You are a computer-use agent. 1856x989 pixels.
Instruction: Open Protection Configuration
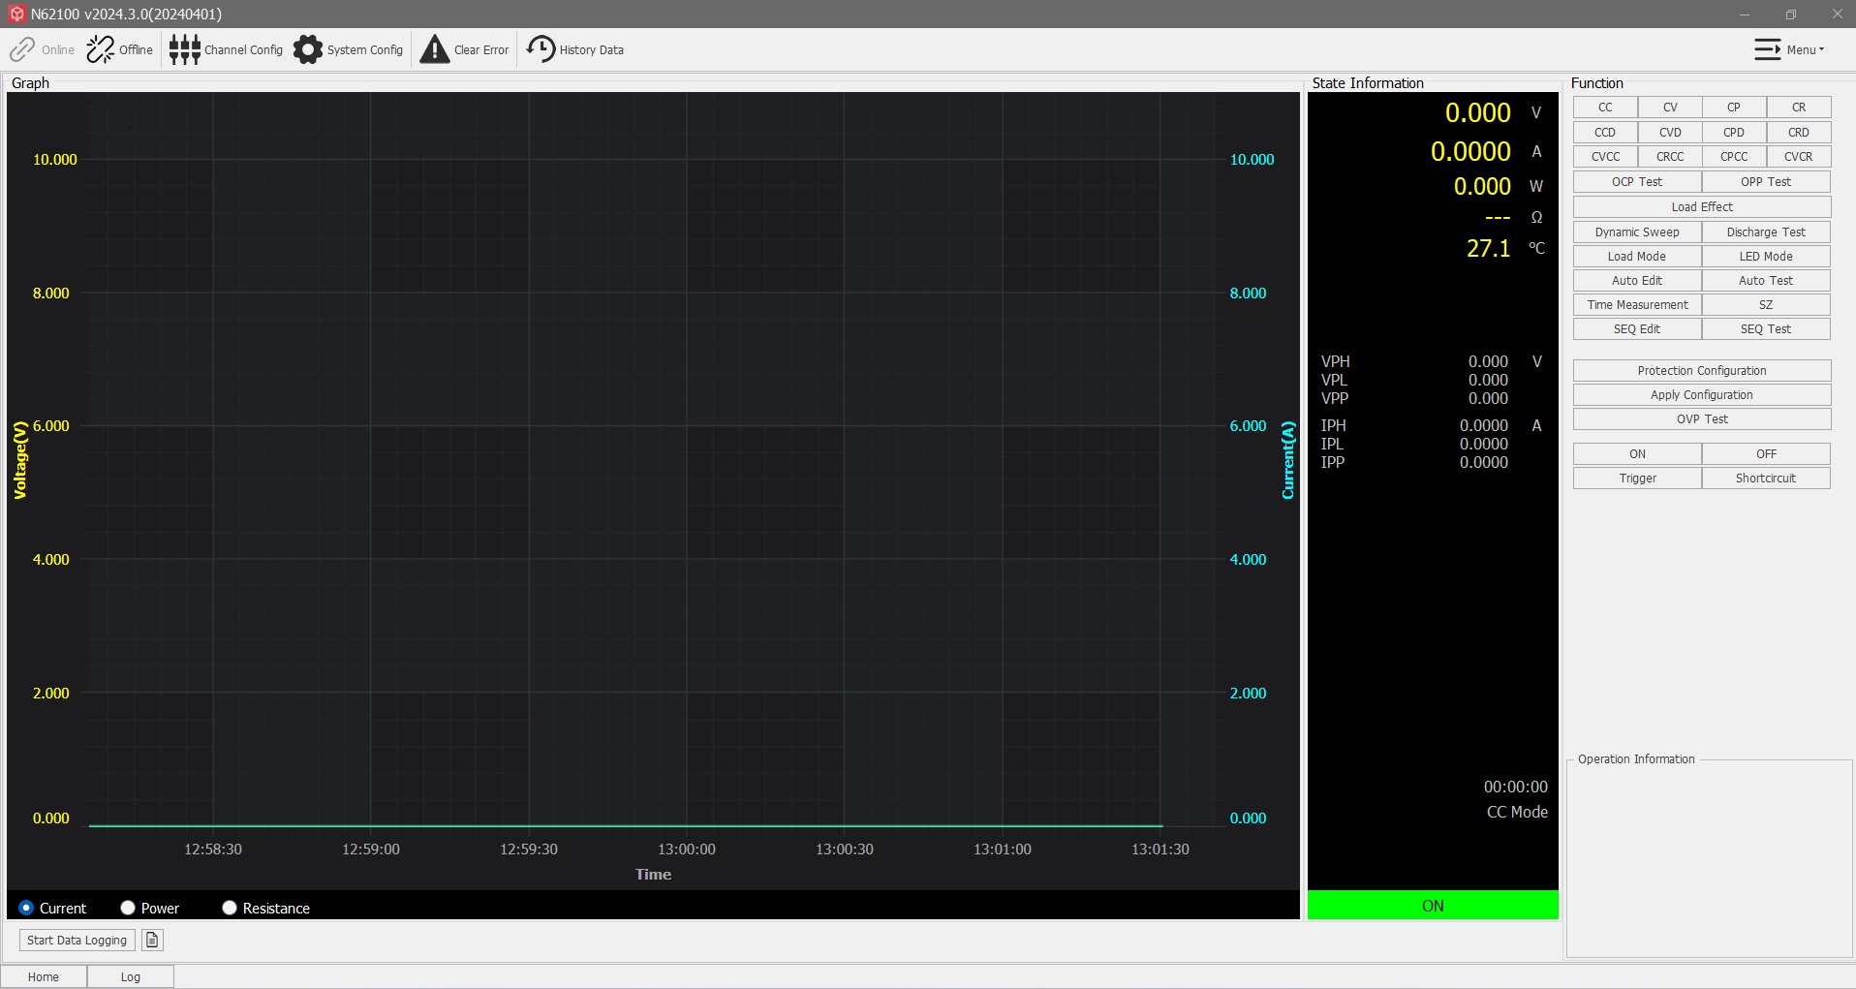click(x=1702, y=370)
